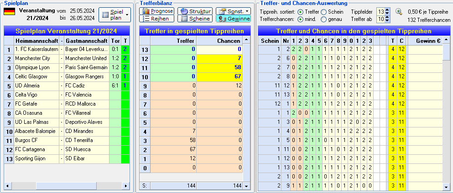Viewport: 453px width, 193px height.
Task: Click the Chancen value 58 cell
Action: point(219,68)
